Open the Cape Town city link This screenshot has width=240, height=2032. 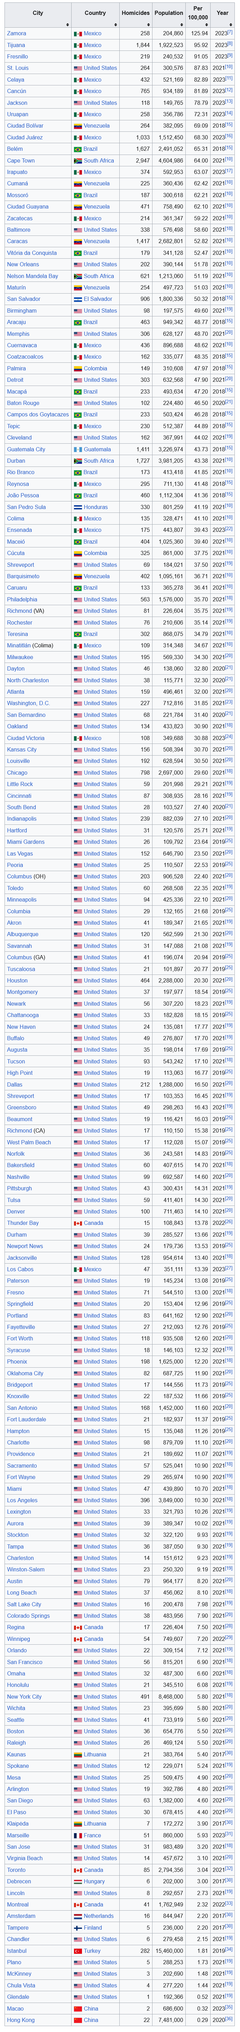click(x=20, y=161)
